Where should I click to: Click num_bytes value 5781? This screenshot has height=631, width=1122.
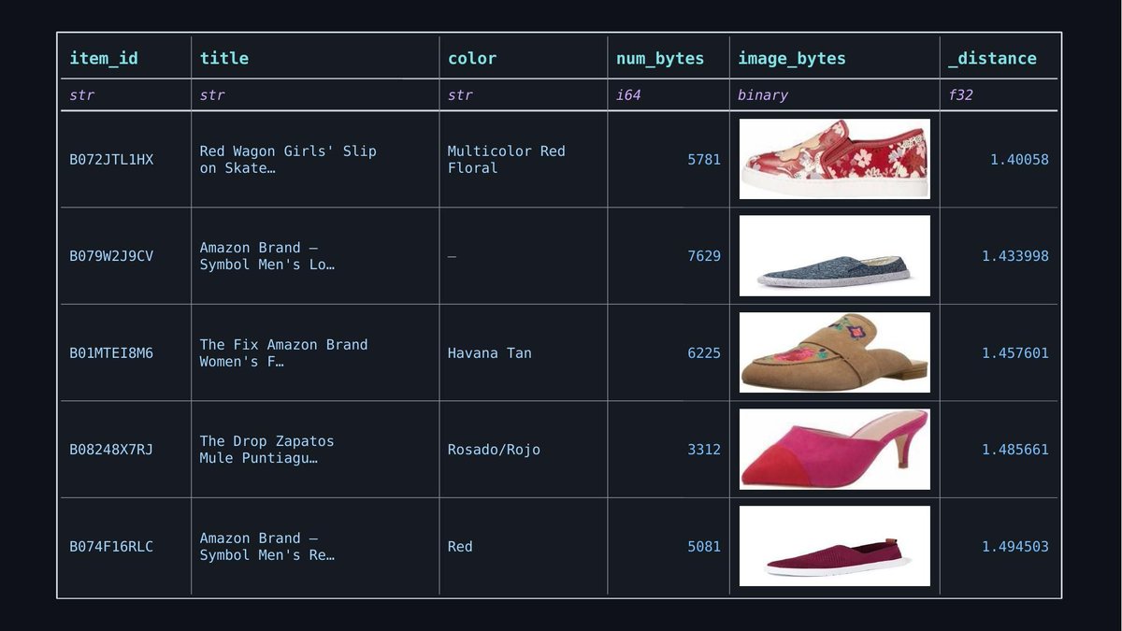tap(704, 160)
